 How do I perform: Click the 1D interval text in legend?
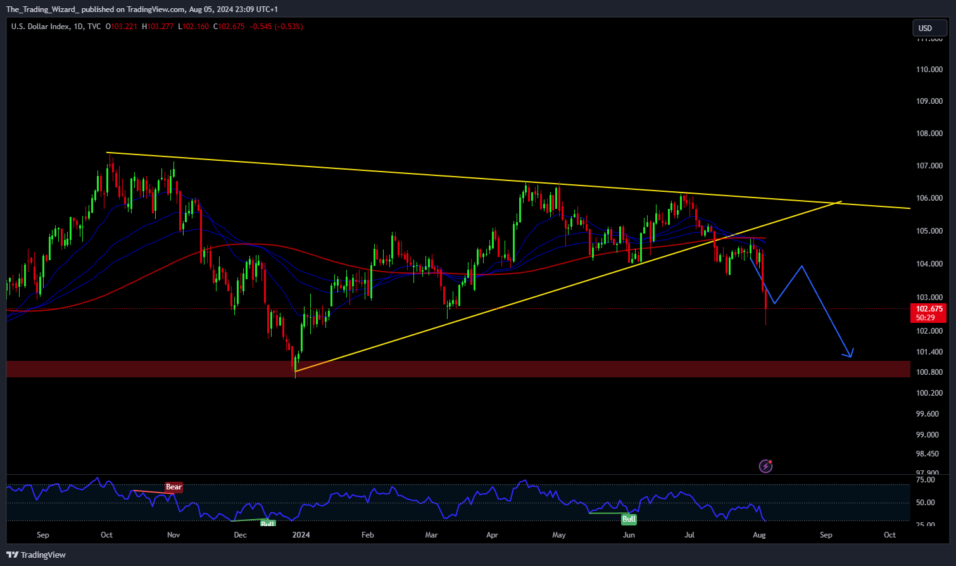pos(79,27)
